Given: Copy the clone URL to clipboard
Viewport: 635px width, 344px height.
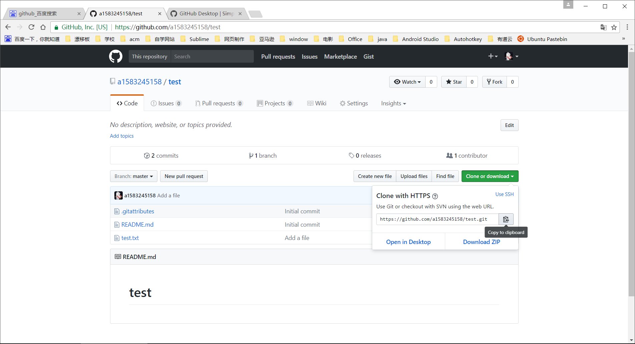Looking at the screenshot, I should point(506,219).
